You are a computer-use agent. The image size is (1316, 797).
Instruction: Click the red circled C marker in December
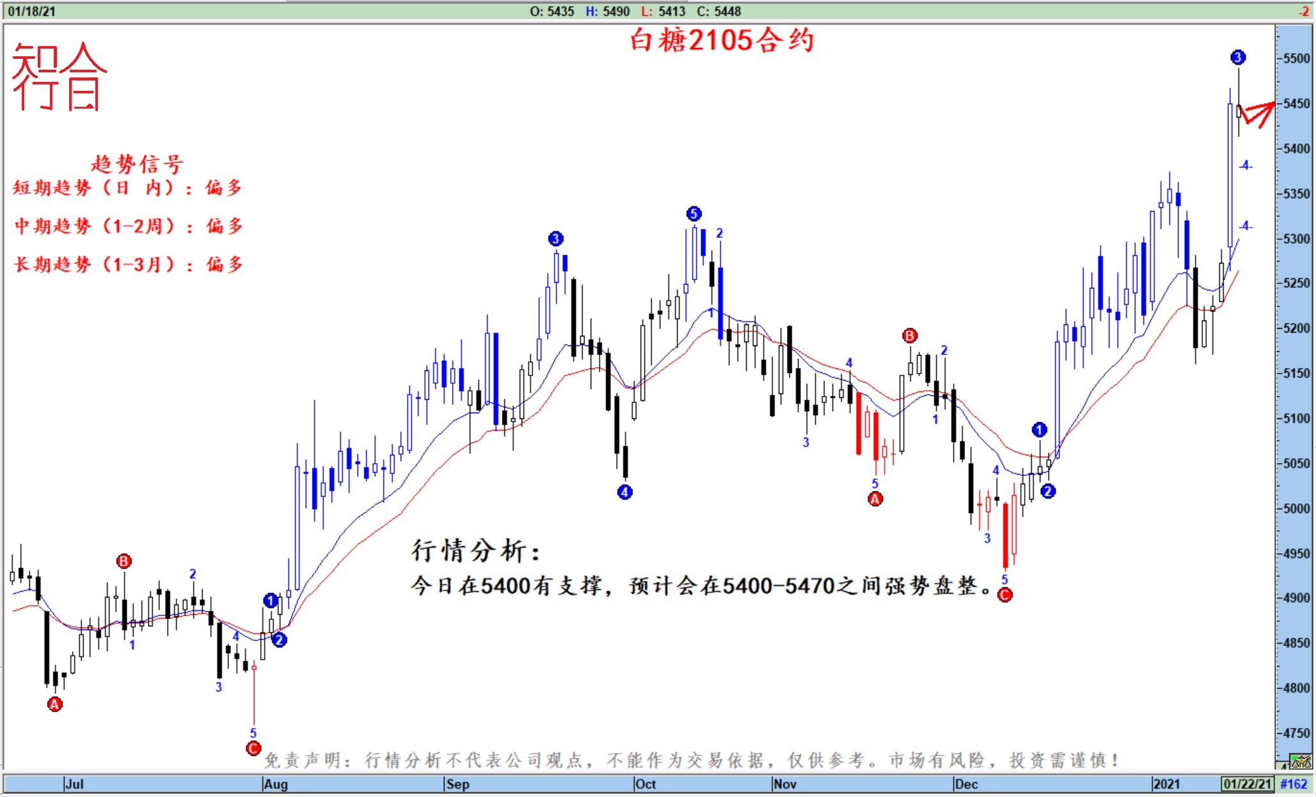pos(1005,595)
